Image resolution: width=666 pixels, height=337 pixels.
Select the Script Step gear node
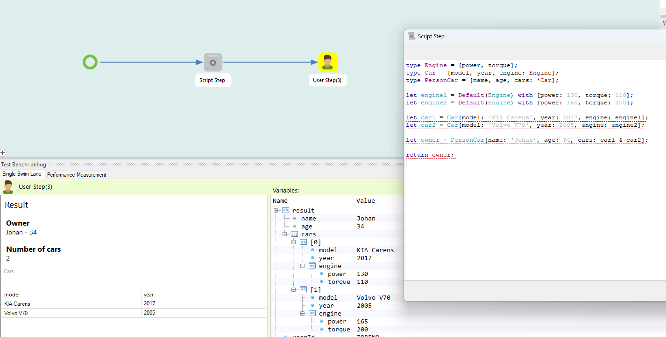click(213, 62)
